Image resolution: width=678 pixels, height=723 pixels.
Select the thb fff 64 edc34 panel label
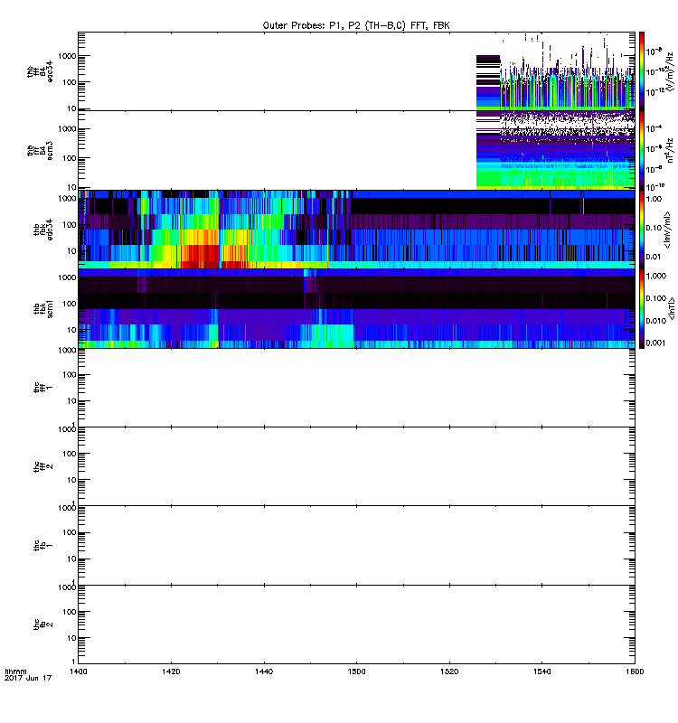pyautogui.click(x=40, y=71)
